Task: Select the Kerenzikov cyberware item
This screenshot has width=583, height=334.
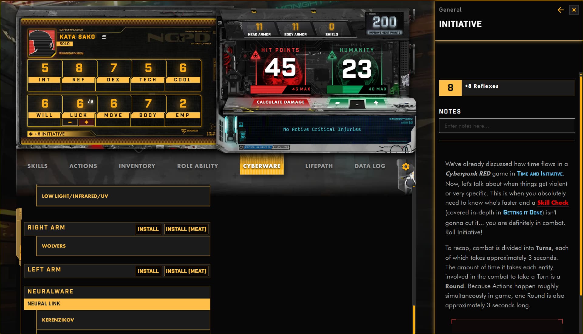Action: click(x=123, y=320)
